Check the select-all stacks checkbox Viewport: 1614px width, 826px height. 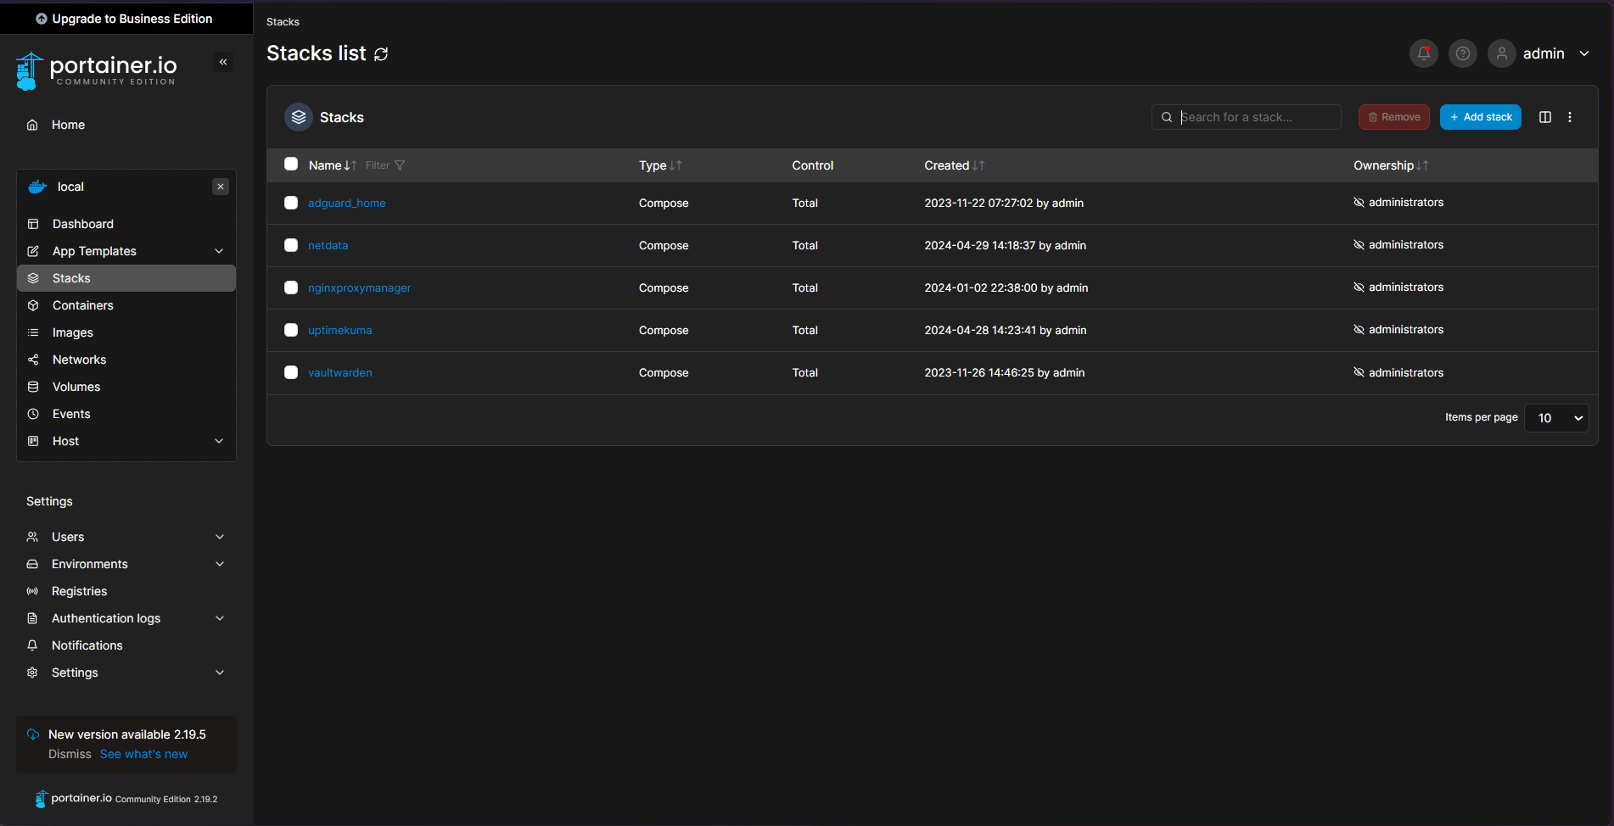(x=291, y=164)
